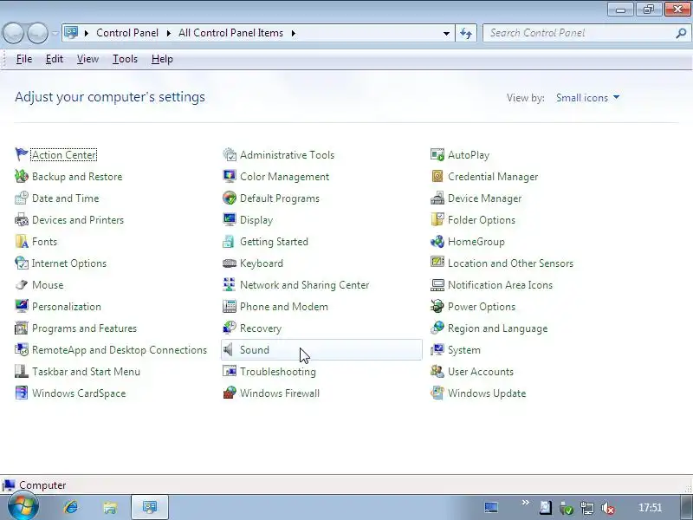Open the File menu
The width and height of the screenshot is (693, 520).
24,59
